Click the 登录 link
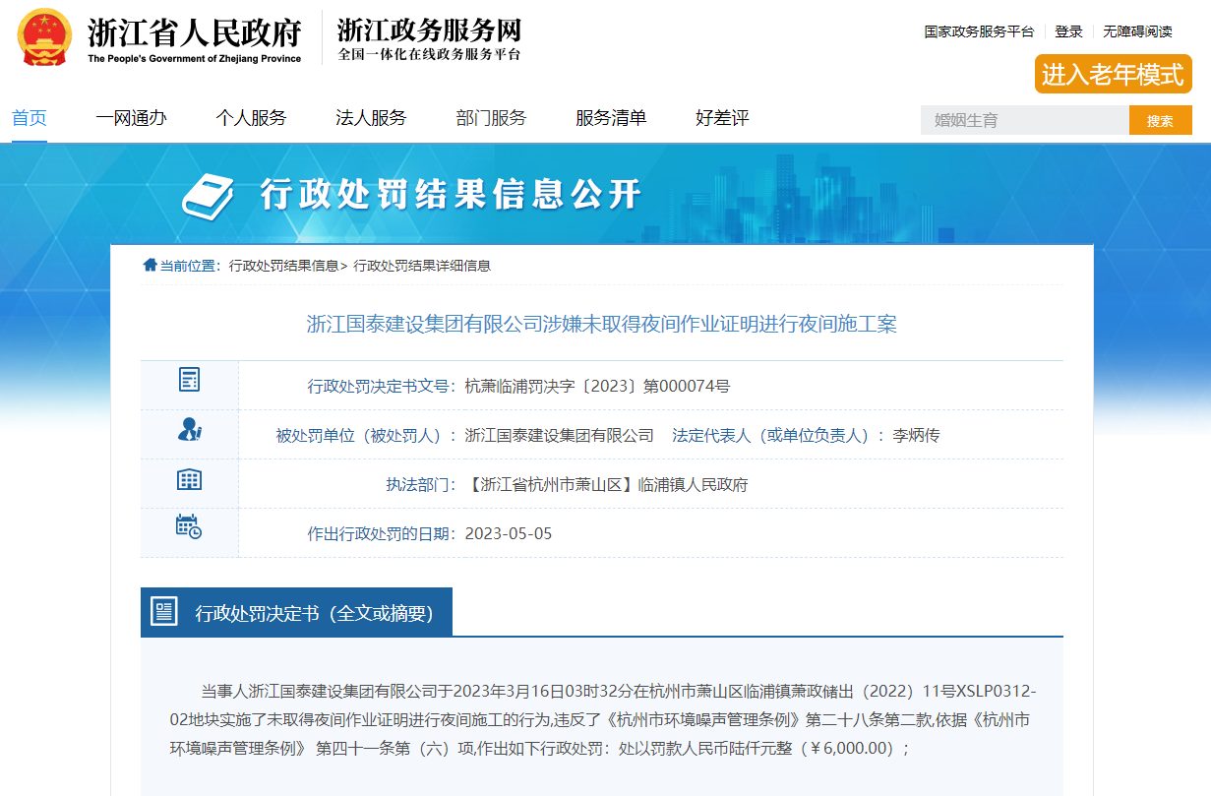This screenshot has height=796, width=1211. 1068,31
